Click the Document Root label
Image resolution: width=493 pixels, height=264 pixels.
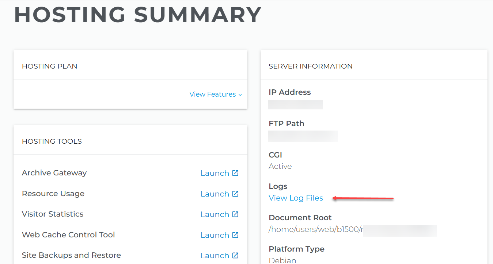coord(300,218)
